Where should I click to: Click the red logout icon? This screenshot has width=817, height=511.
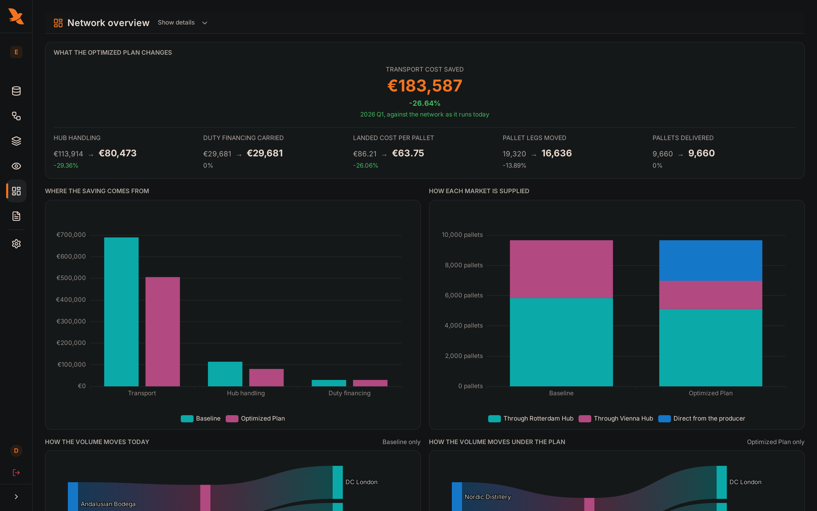pyautogui.click(x=16, y=472)
